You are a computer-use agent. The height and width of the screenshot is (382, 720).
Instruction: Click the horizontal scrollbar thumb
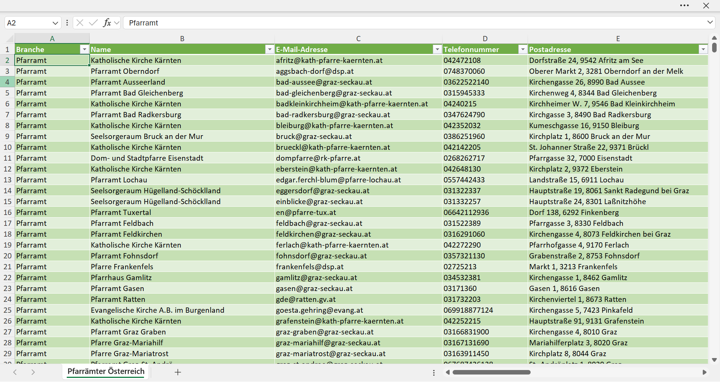491,372
